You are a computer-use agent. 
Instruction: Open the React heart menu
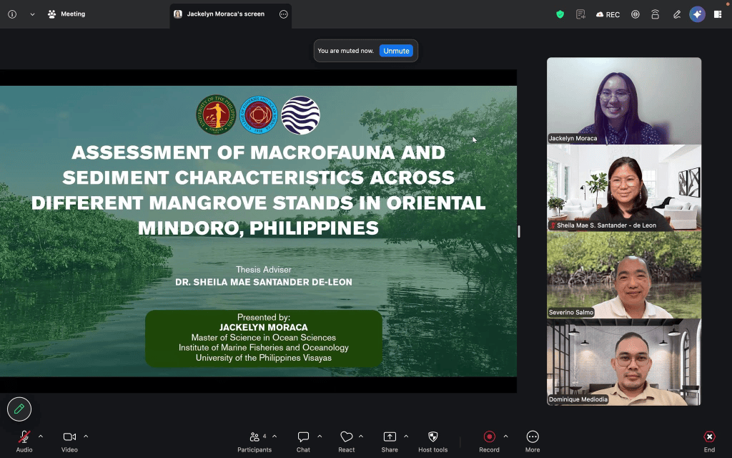click(347, 441)
